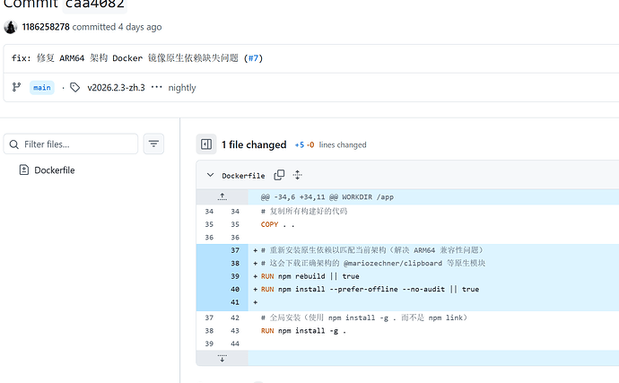The height and width of the screenshot is (383, 619).
Task: Focus the Filter files input field
Action: (71, 144)
